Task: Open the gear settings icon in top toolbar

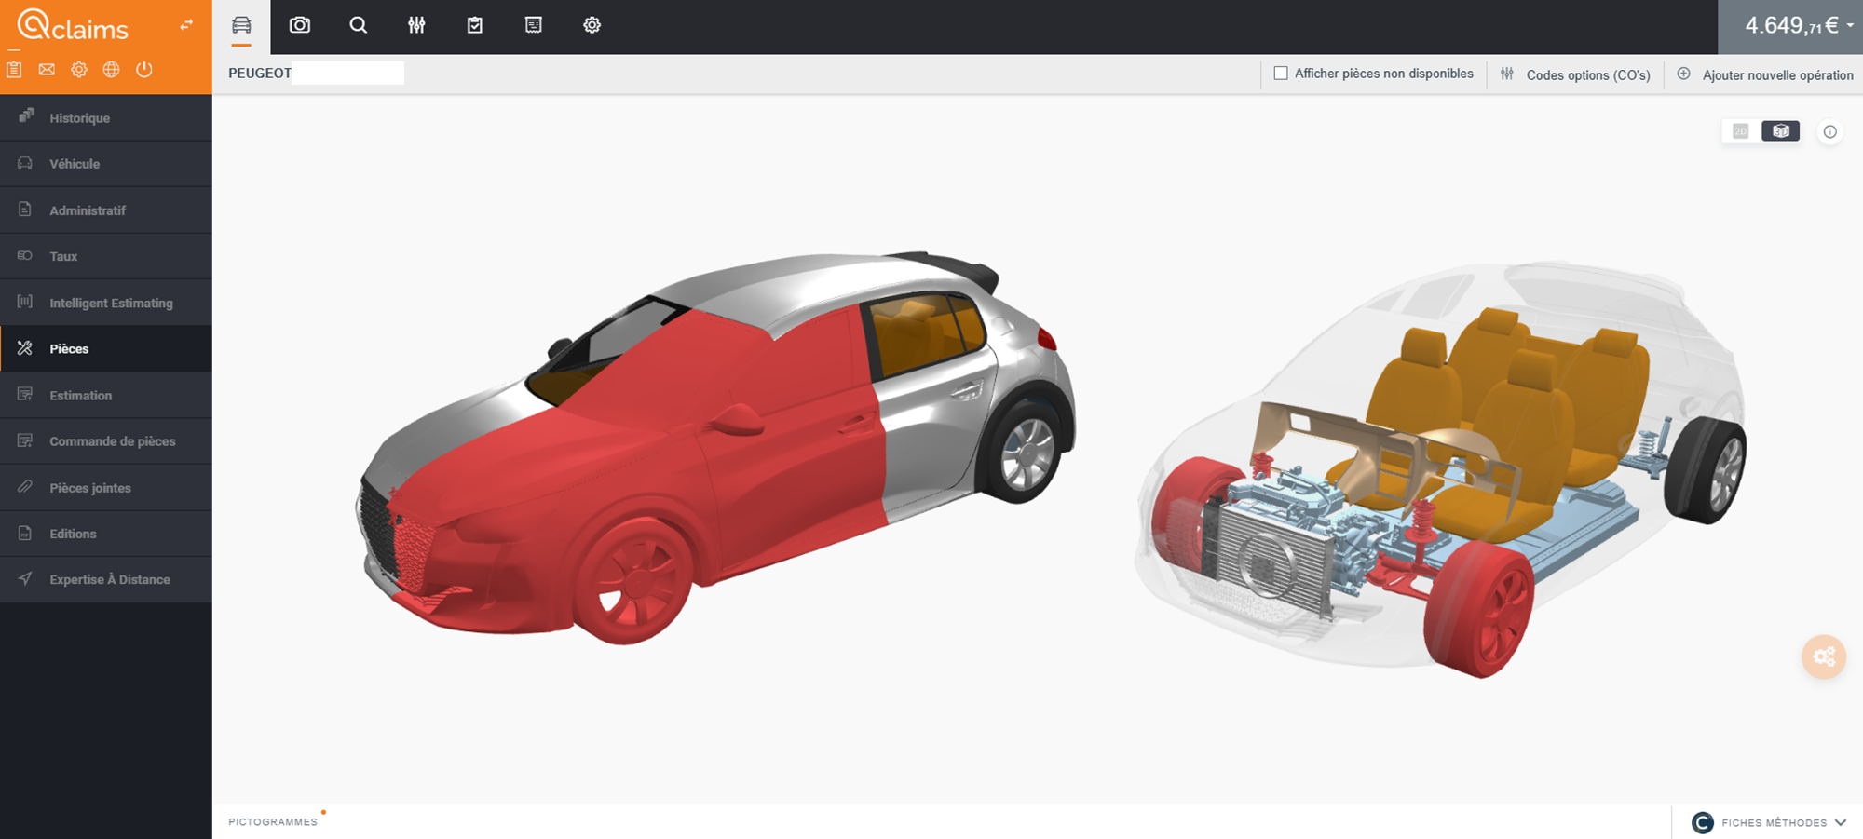Action: click(592, 25)
